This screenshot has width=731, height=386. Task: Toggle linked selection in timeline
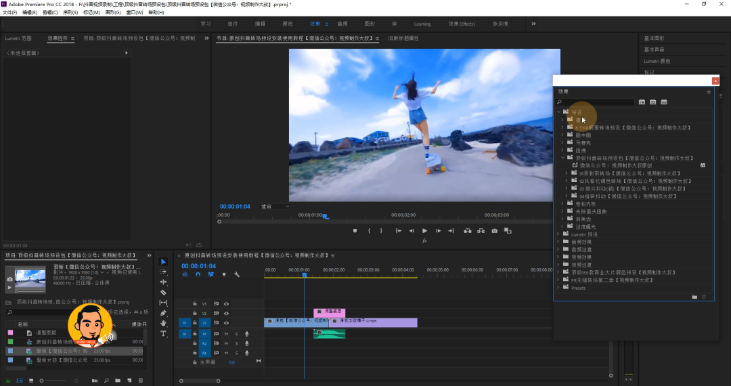point(211,274)
